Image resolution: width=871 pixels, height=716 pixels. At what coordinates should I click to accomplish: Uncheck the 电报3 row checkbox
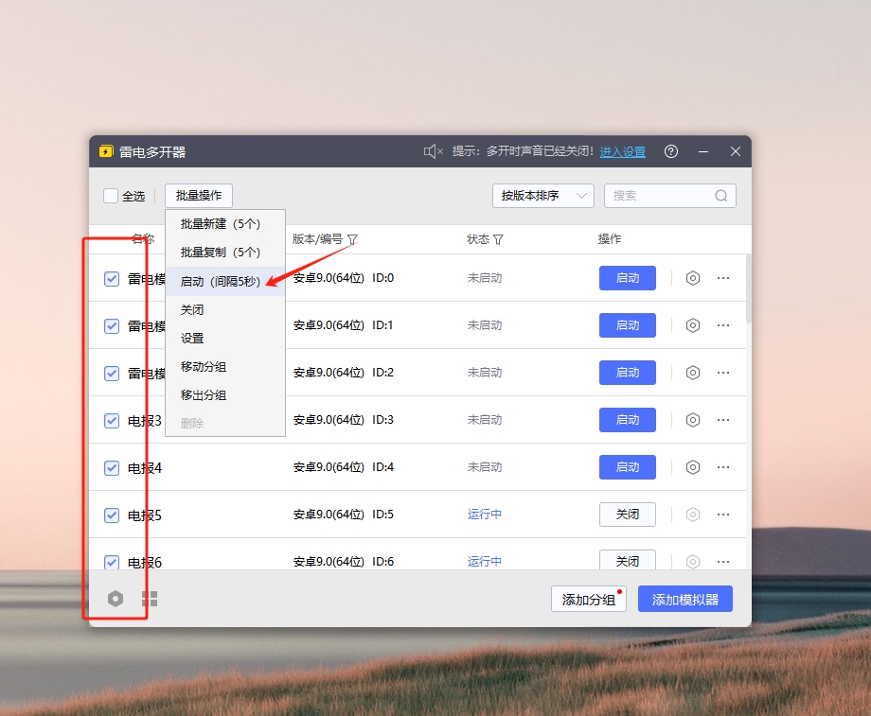pyautogui.click(x=112, y=419)
